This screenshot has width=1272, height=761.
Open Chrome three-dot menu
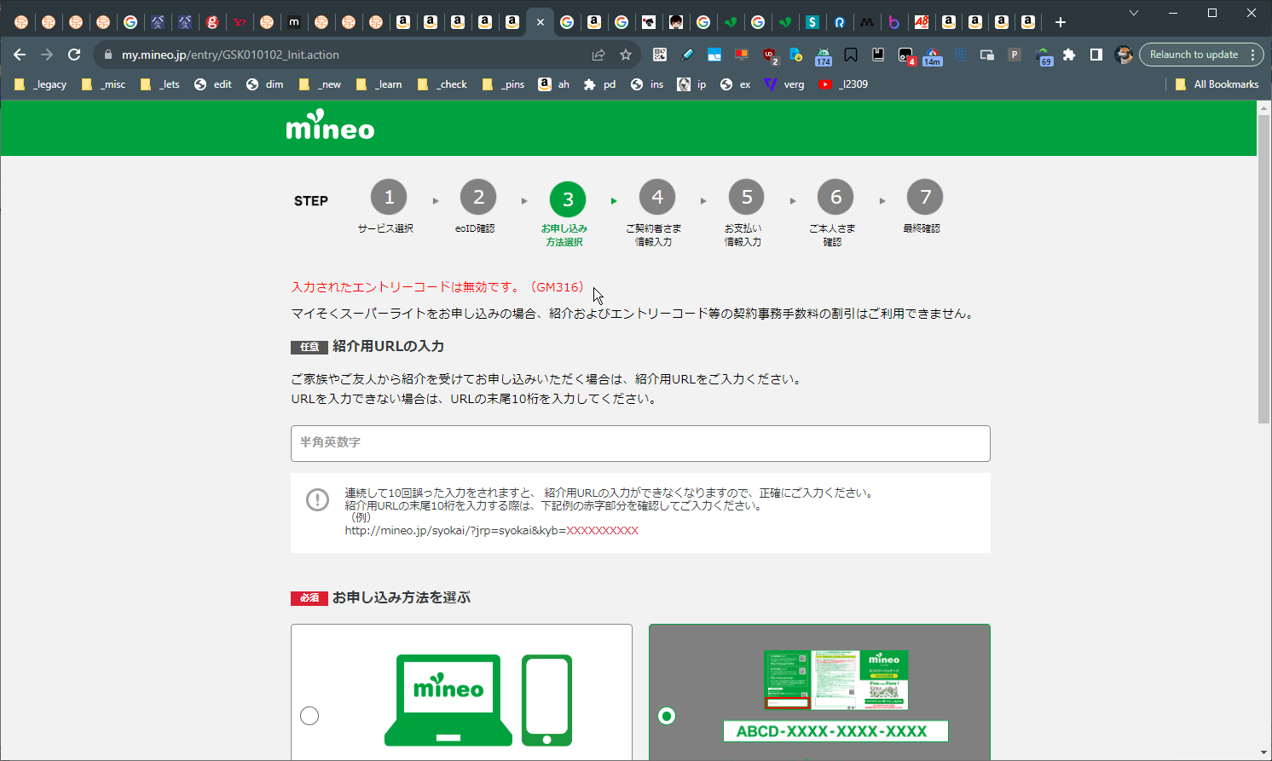(x=1252, y=55)
